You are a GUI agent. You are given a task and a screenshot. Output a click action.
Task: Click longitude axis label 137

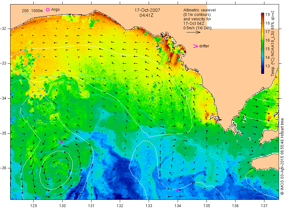[264, 206]
